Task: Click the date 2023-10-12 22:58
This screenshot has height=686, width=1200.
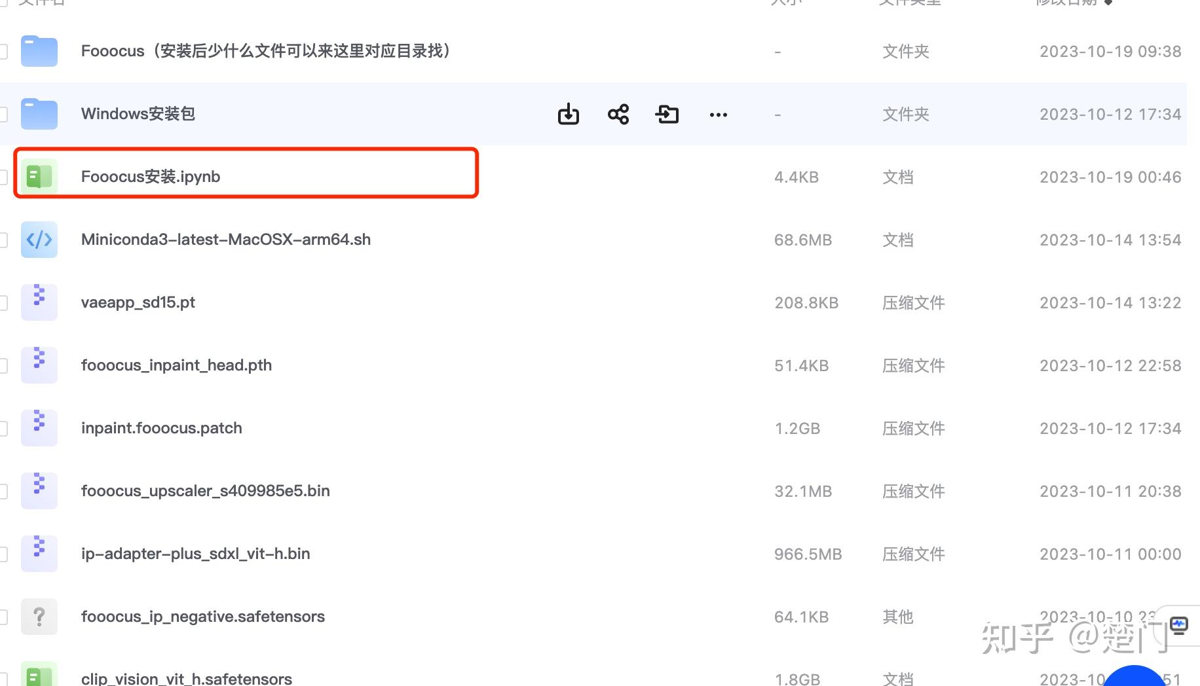Action: [x=1110, y=366]
